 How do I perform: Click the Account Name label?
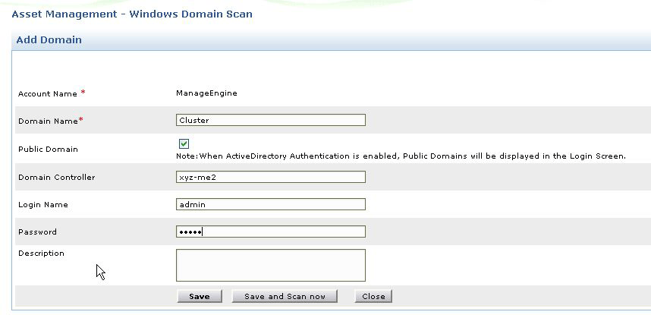pyautogui.click(x=48, y=94)
